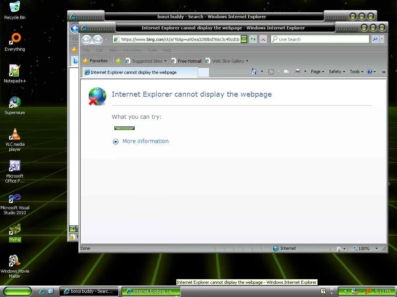
Task: Open the Web Slice Gallery dropdown
Action: tap(226, 61)
